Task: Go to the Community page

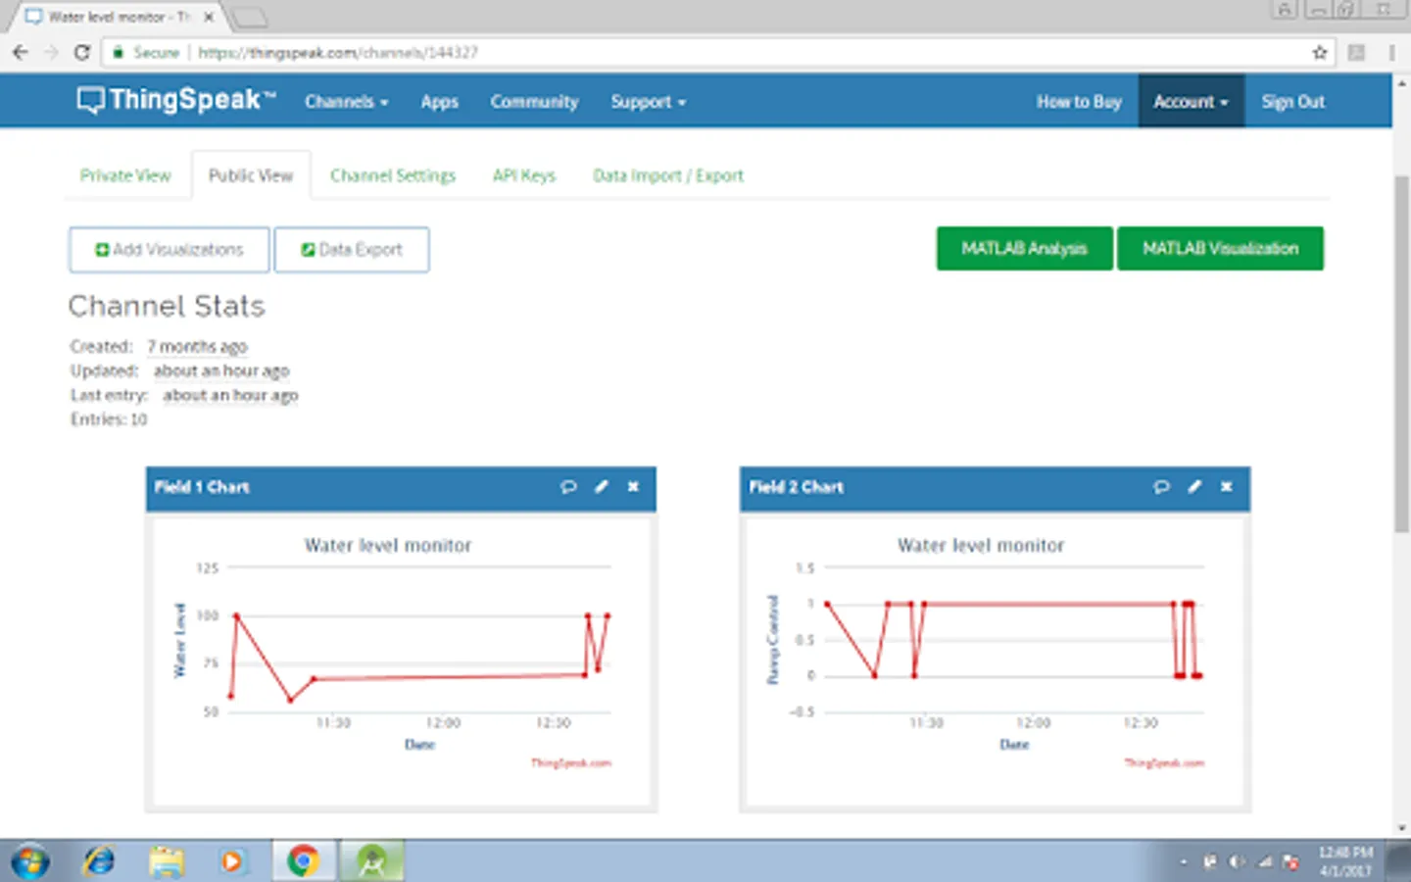Action: 534,102
